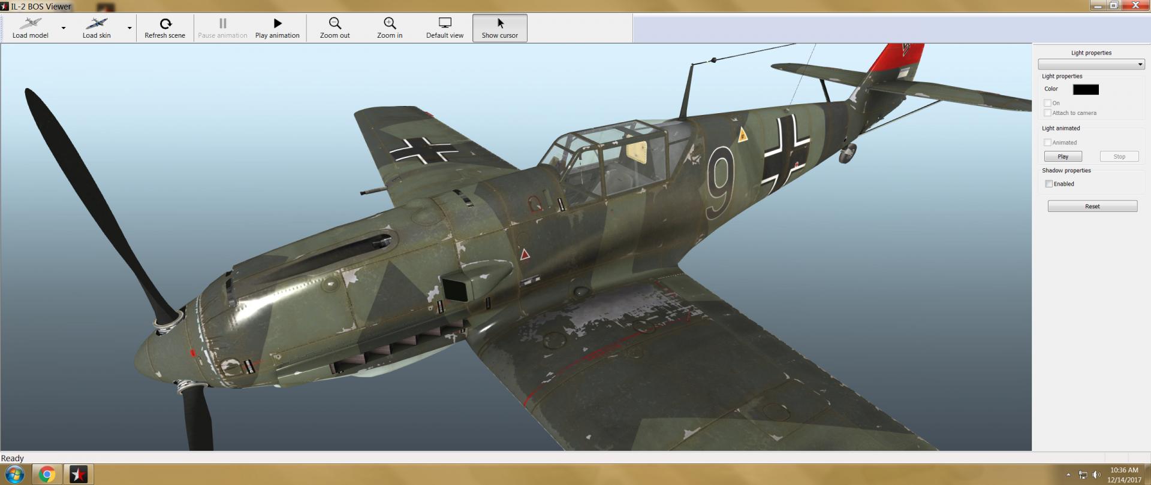The height and width of the screenshot is (485, 1151).
Task: Click the Load skin airplane icon
Action: 97,24
